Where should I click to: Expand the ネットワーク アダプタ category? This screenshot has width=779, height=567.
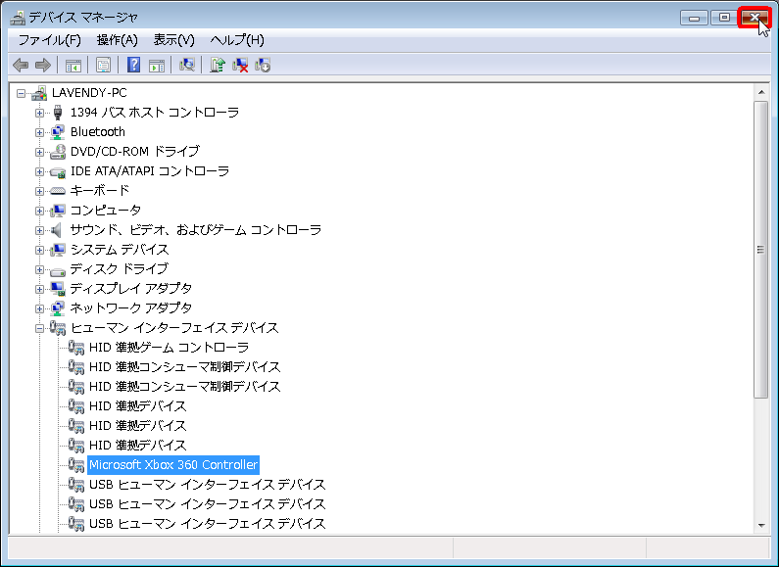39,308
